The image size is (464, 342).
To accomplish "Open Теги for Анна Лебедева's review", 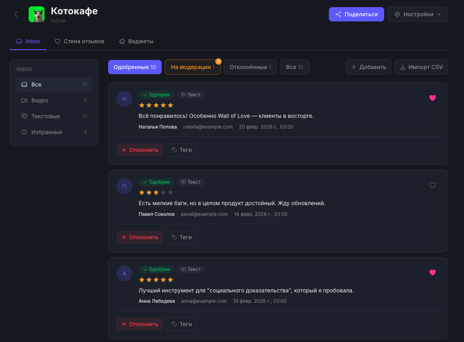I will tap(182, 324).
